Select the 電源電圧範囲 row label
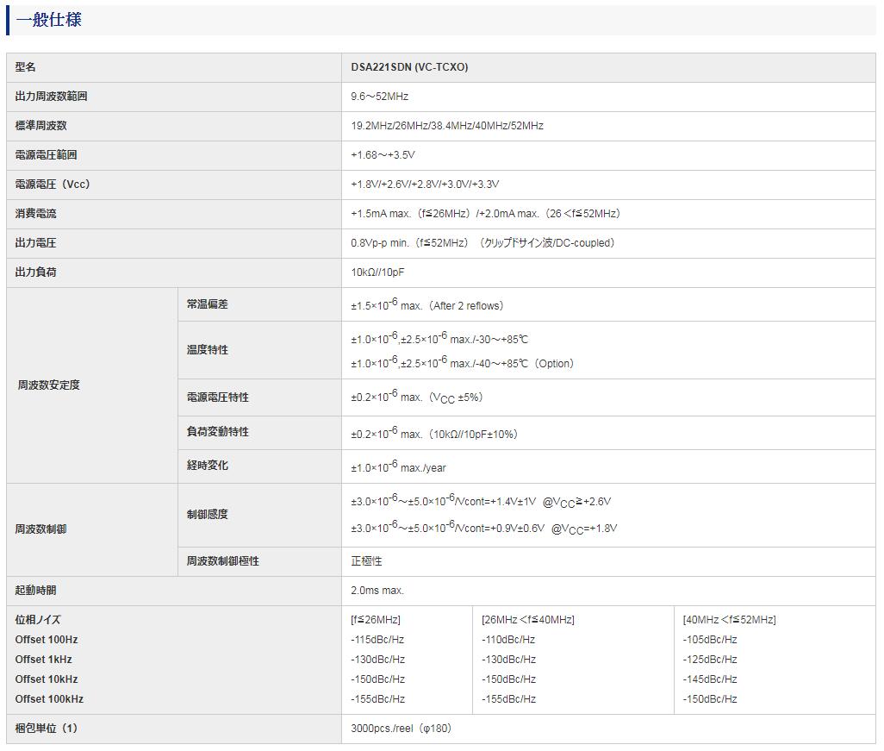Image resolution: width=884 pixels, height=751 pixels. tap(46, 155)
